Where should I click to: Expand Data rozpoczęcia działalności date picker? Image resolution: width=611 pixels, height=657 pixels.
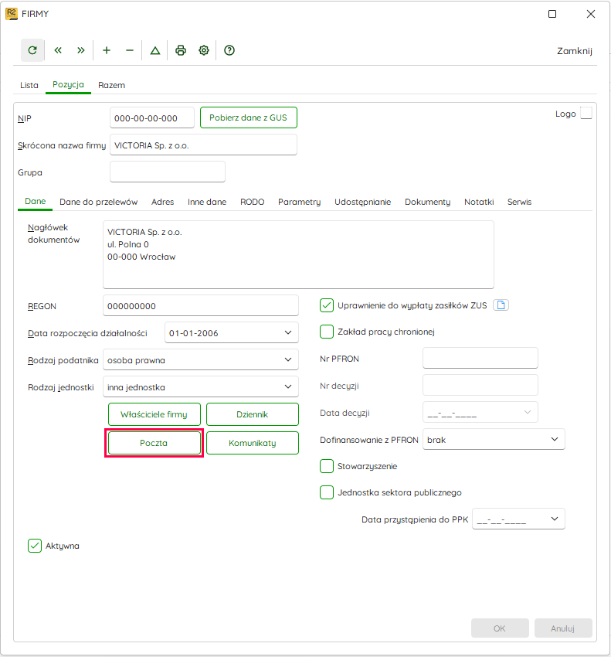point(288,332)
